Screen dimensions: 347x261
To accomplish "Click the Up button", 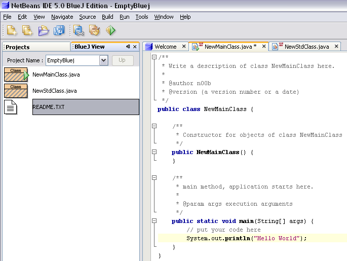I will tap(122, 60).
